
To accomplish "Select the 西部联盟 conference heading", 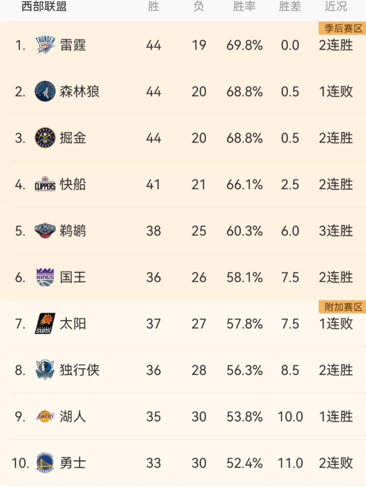I will pyautogui.click(x=44, y=6).
